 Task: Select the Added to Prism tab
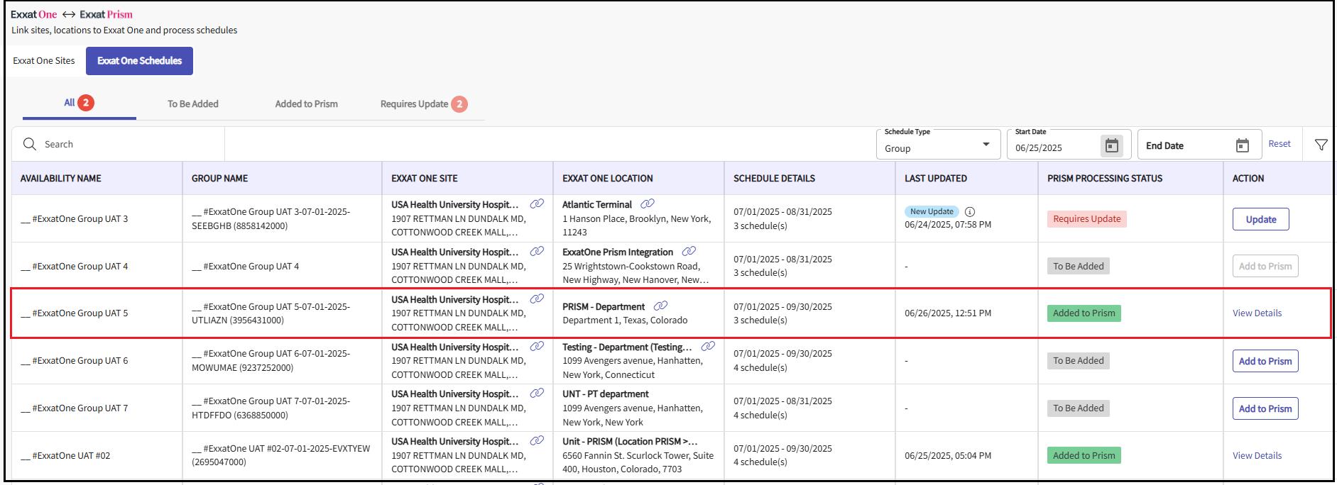306,104
